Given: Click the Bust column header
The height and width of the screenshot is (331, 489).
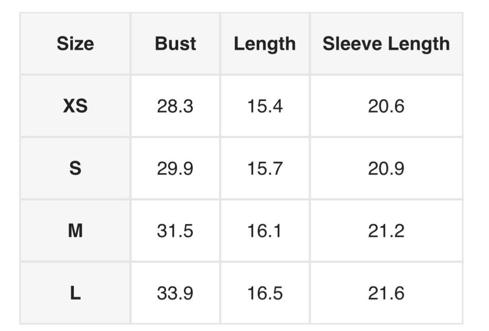Looking at the screenshot, I should point(175,43).
